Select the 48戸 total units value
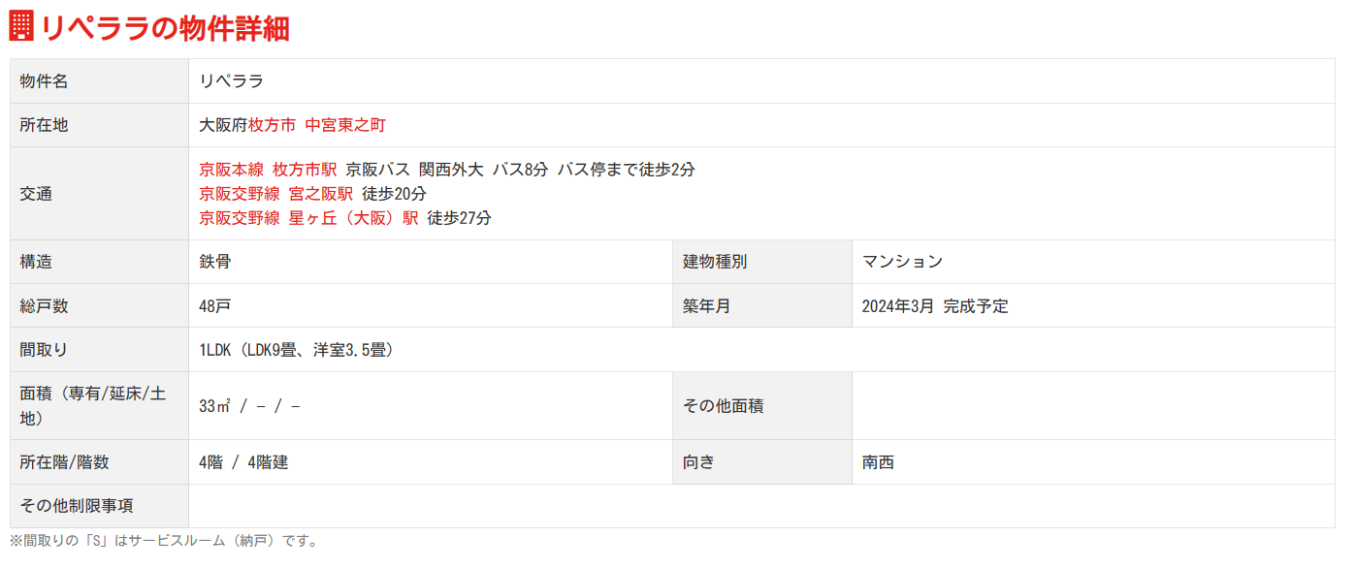Viewport: 1358px width, 569px height. [x=214, y=306]
